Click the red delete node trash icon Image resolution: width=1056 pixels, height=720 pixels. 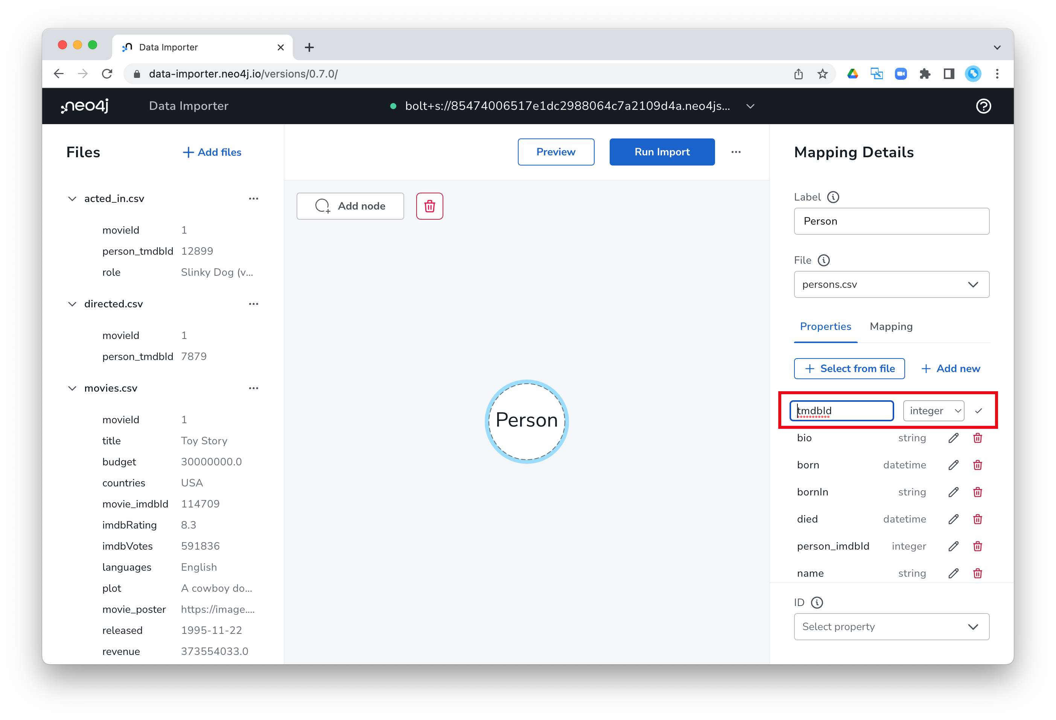pos(429,206)
